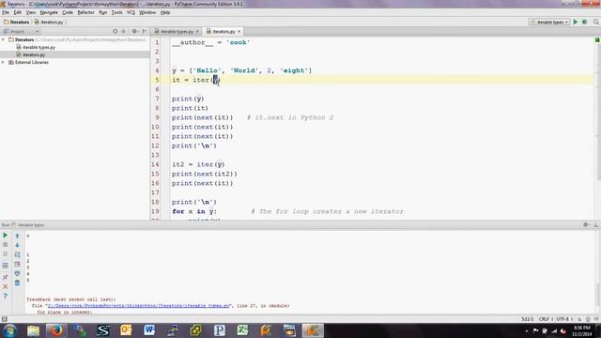
Task: Toggle tool window buttons in bottom-left corner
Action: [4, 319]
